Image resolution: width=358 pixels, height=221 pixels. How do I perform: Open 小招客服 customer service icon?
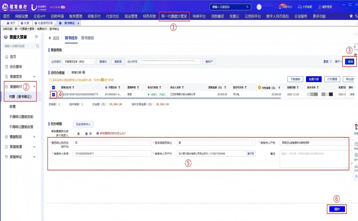[x=300, y=7]
